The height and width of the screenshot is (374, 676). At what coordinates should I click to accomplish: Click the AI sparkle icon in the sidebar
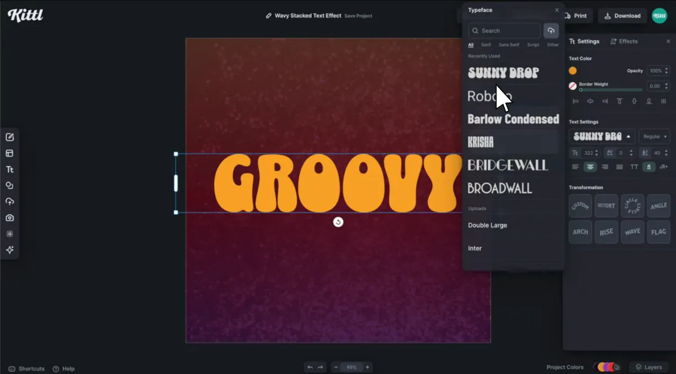tap(10, 250)
